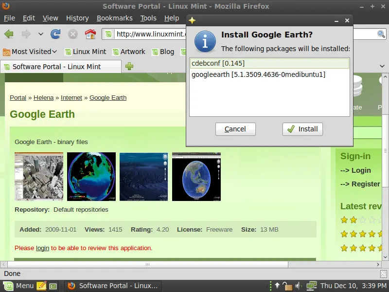The height and width of the screenshot is (292, 389).
Task: Open the Tools menu
Action: (148, 18)
